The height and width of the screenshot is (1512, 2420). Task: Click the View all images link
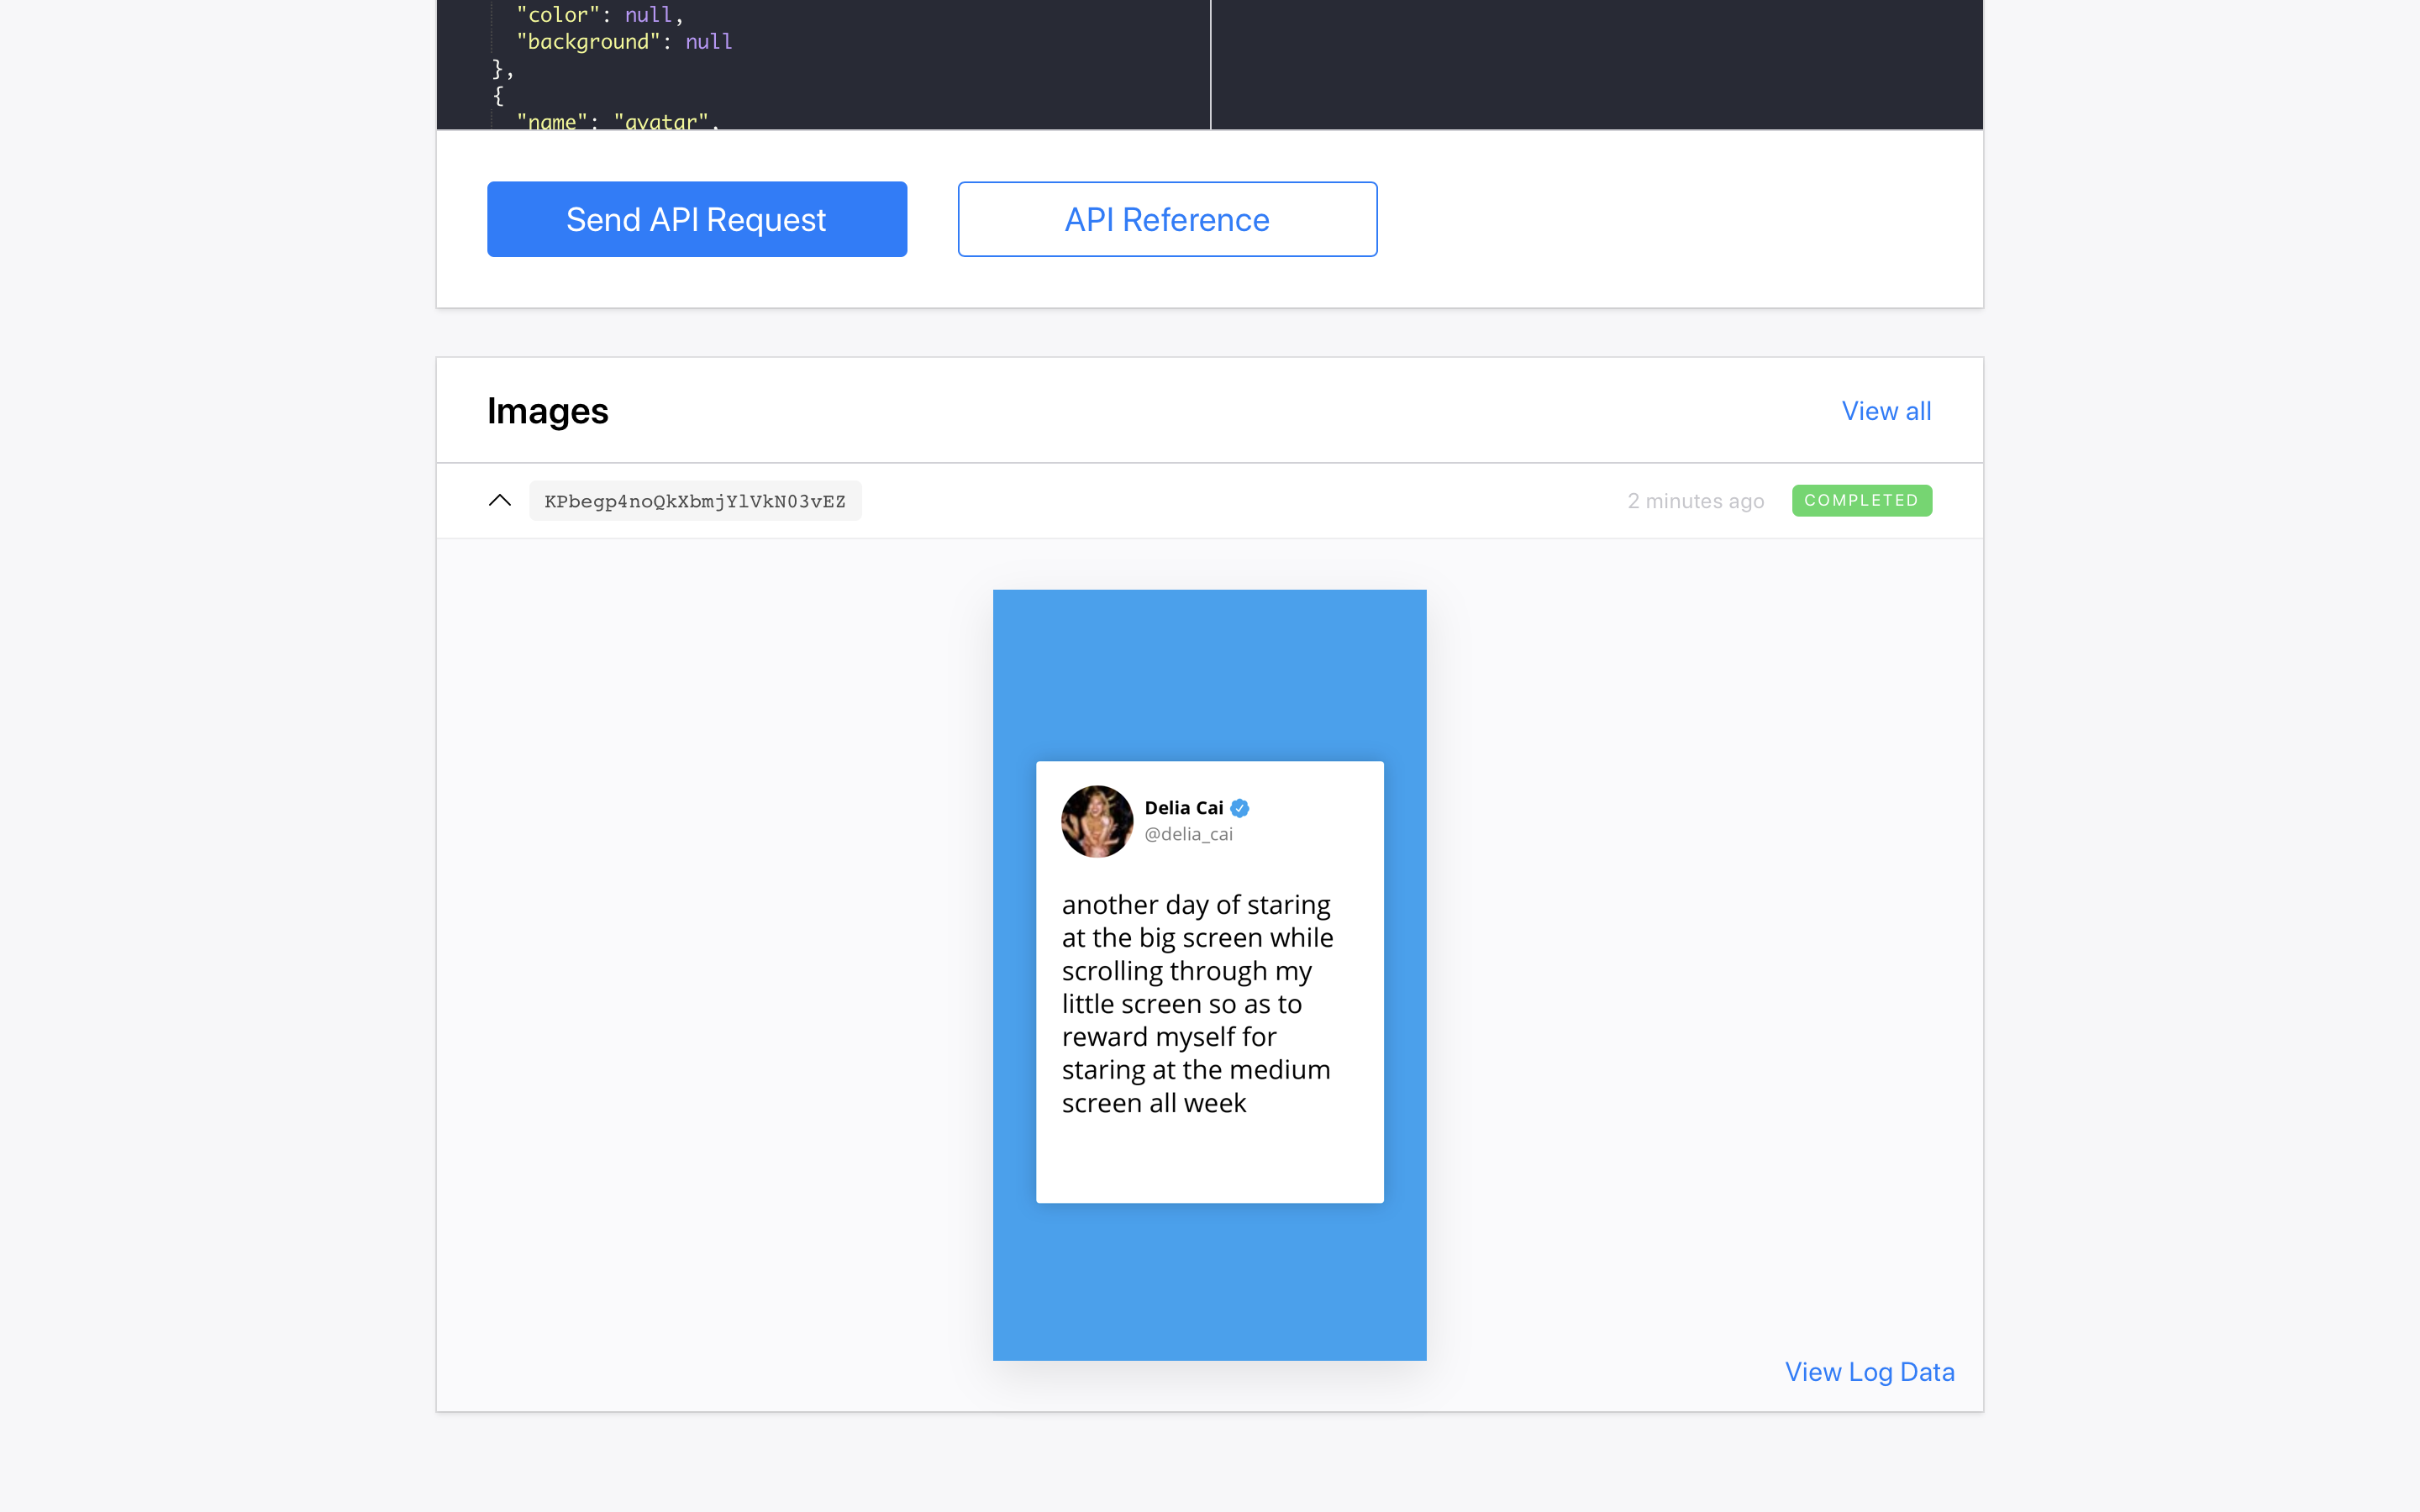[1886, 411]
